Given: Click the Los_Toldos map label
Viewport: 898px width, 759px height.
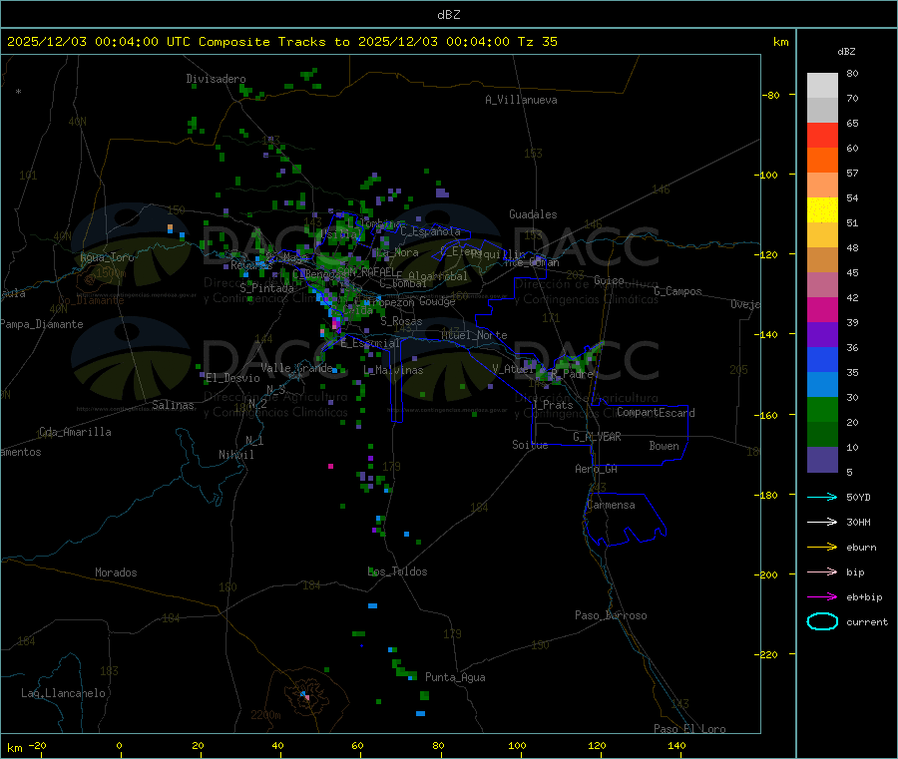Looking at the screenshot, I should (x=397, y=571).
